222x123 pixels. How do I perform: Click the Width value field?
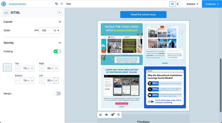(46, 30)
